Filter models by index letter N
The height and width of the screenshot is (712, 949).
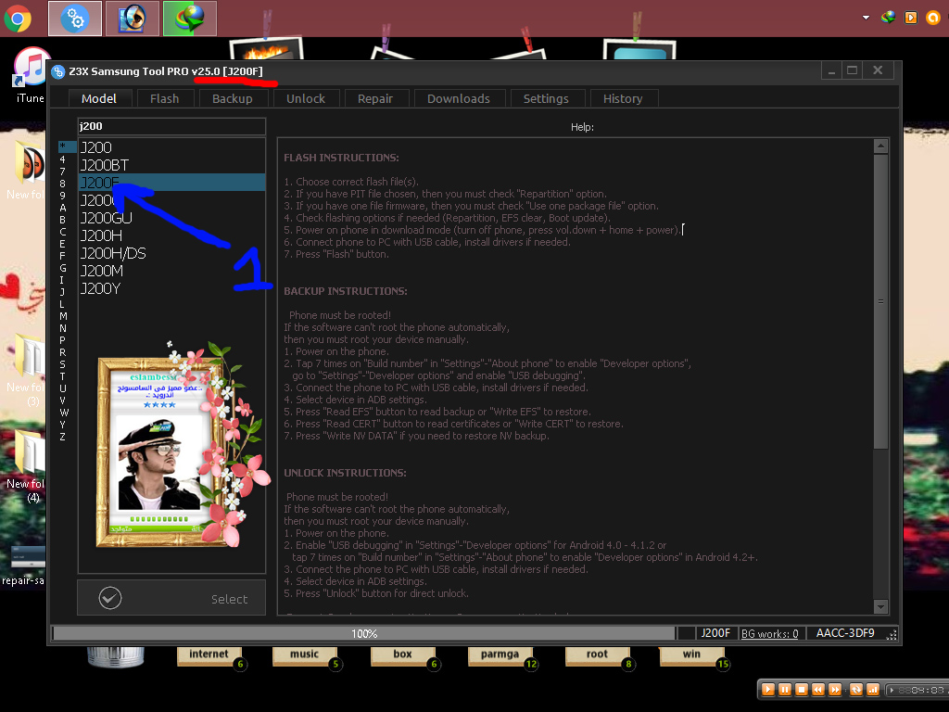62,328
